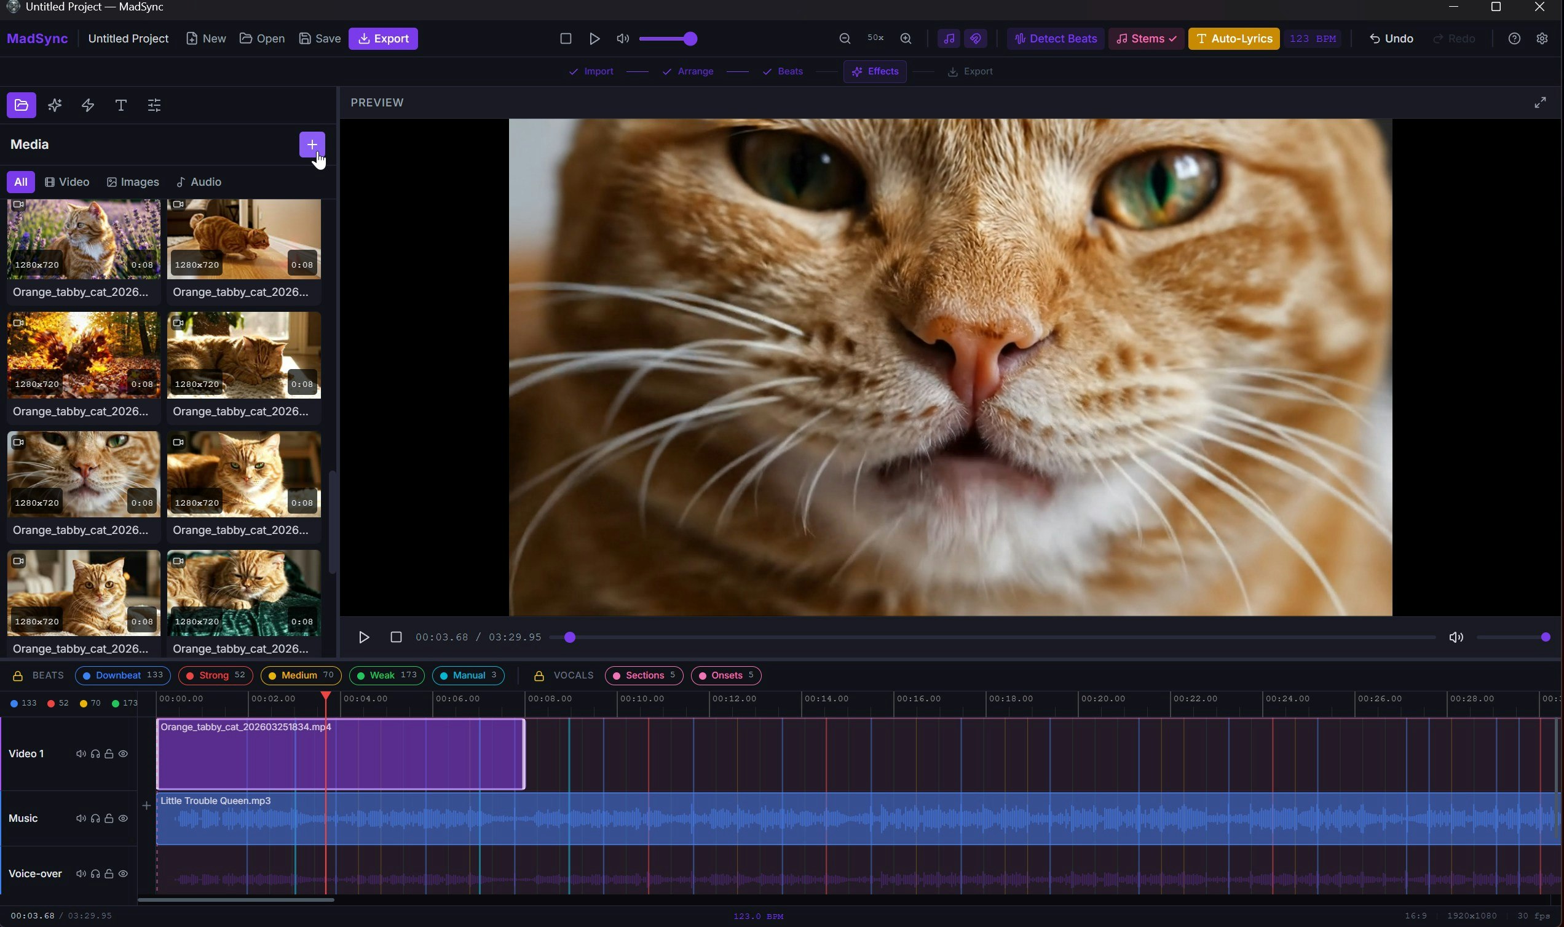Open the Text tool panel

click(x=120, y=105)
